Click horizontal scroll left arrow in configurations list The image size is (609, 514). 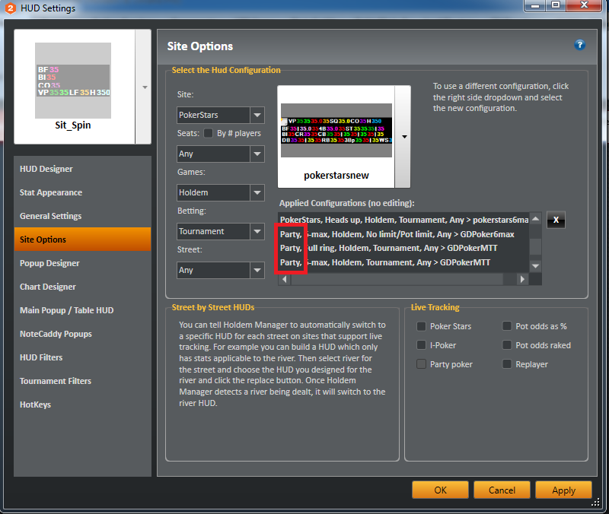point(285,279)
